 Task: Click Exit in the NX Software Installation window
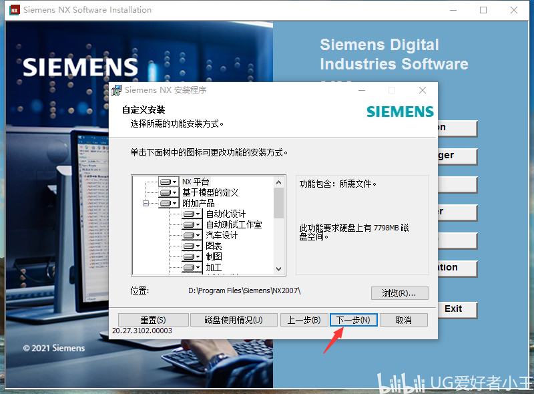[x=457, y=309]
